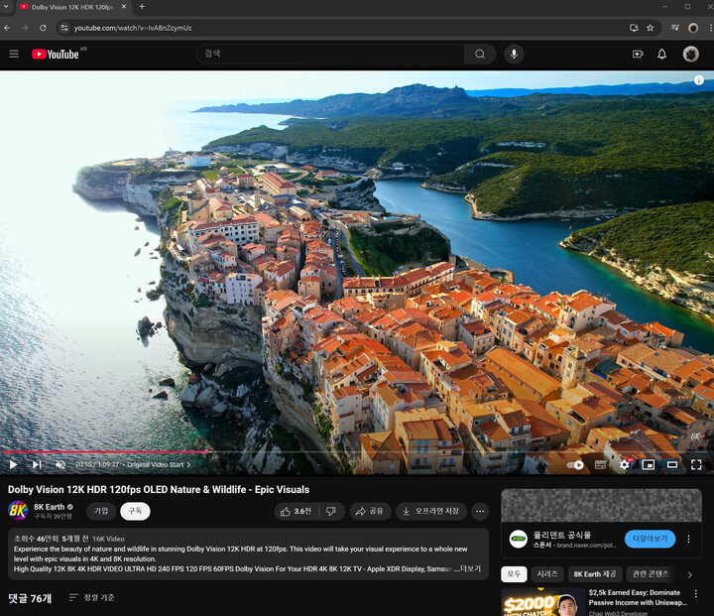Open the create video icon

638,55
